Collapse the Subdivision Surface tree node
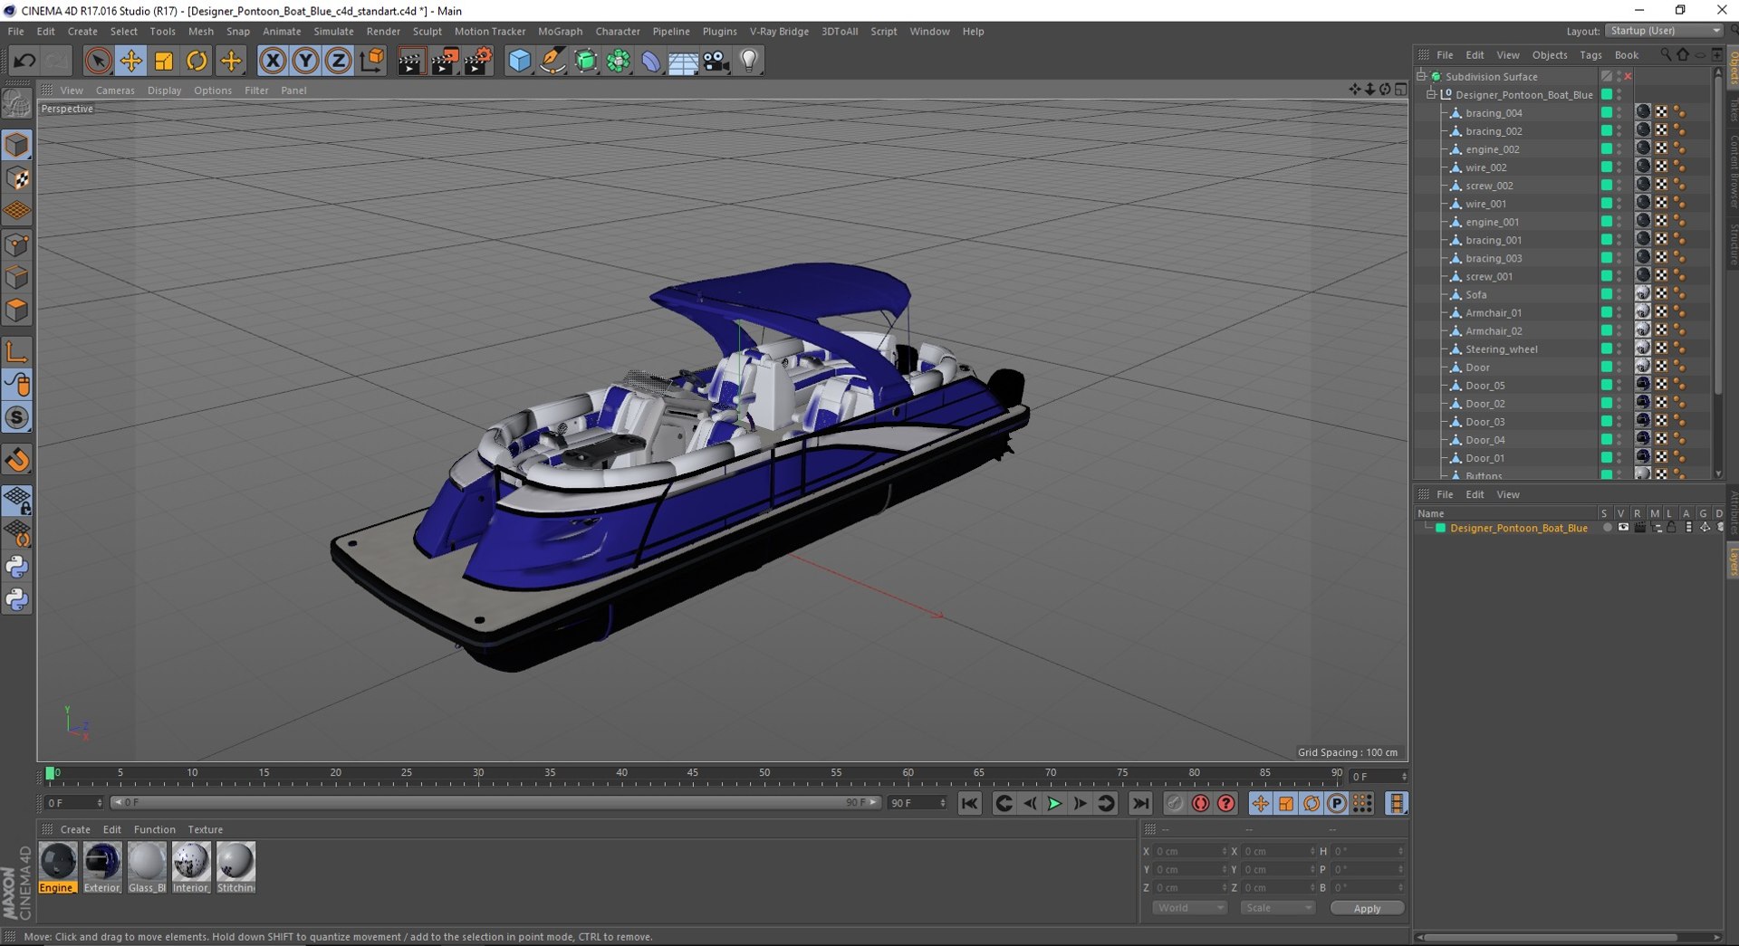This screenshot has width=1739, height=946. point(1421,76)
